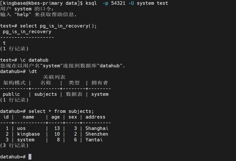The height and width of the screenshot is (161, 236).
Task: Click the 'name' column header
Action: [x=28, y=117]
